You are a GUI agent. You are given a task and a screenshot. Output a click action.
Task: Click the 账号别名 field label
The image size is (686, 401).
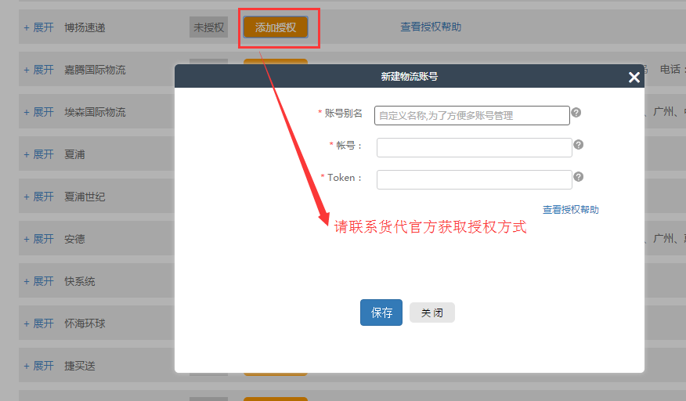click(344, 114)
